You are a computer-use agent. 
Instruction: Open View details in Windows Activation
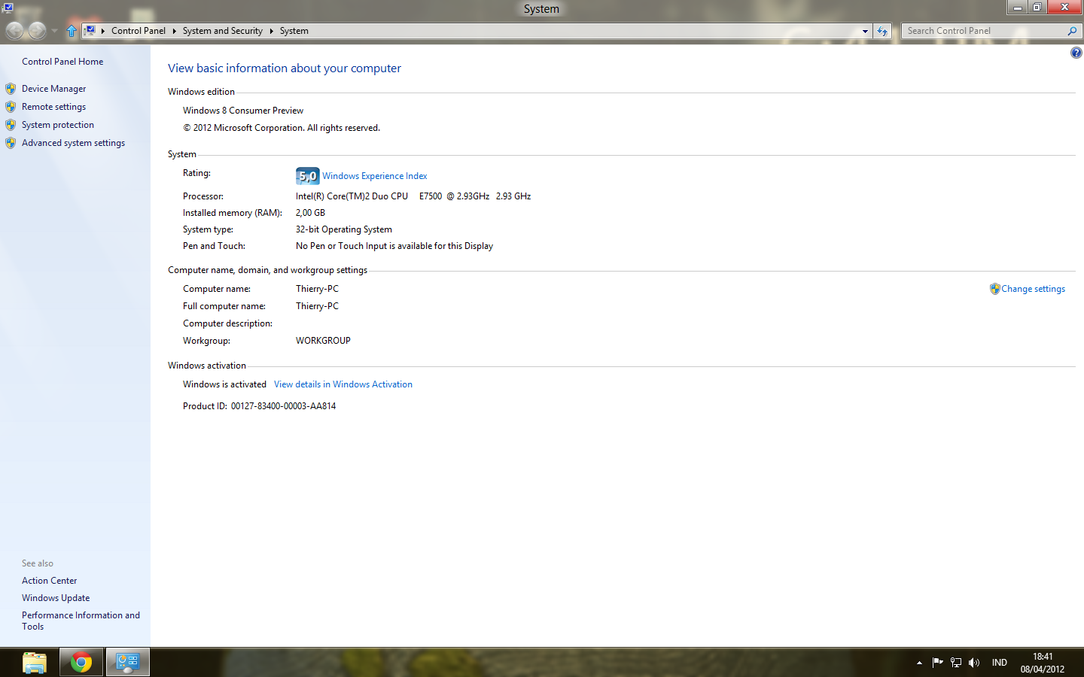343,384
